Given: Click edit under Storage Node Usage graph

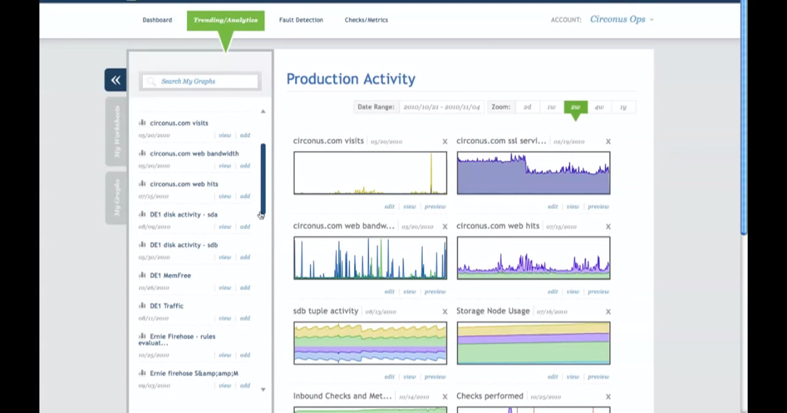Looking at the screenshot, I should (x=553, y=377).
